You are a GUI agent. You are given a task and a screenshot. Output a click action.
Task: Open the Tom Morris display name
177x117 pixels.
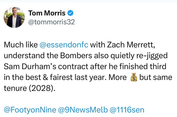(x=47, y=13)
